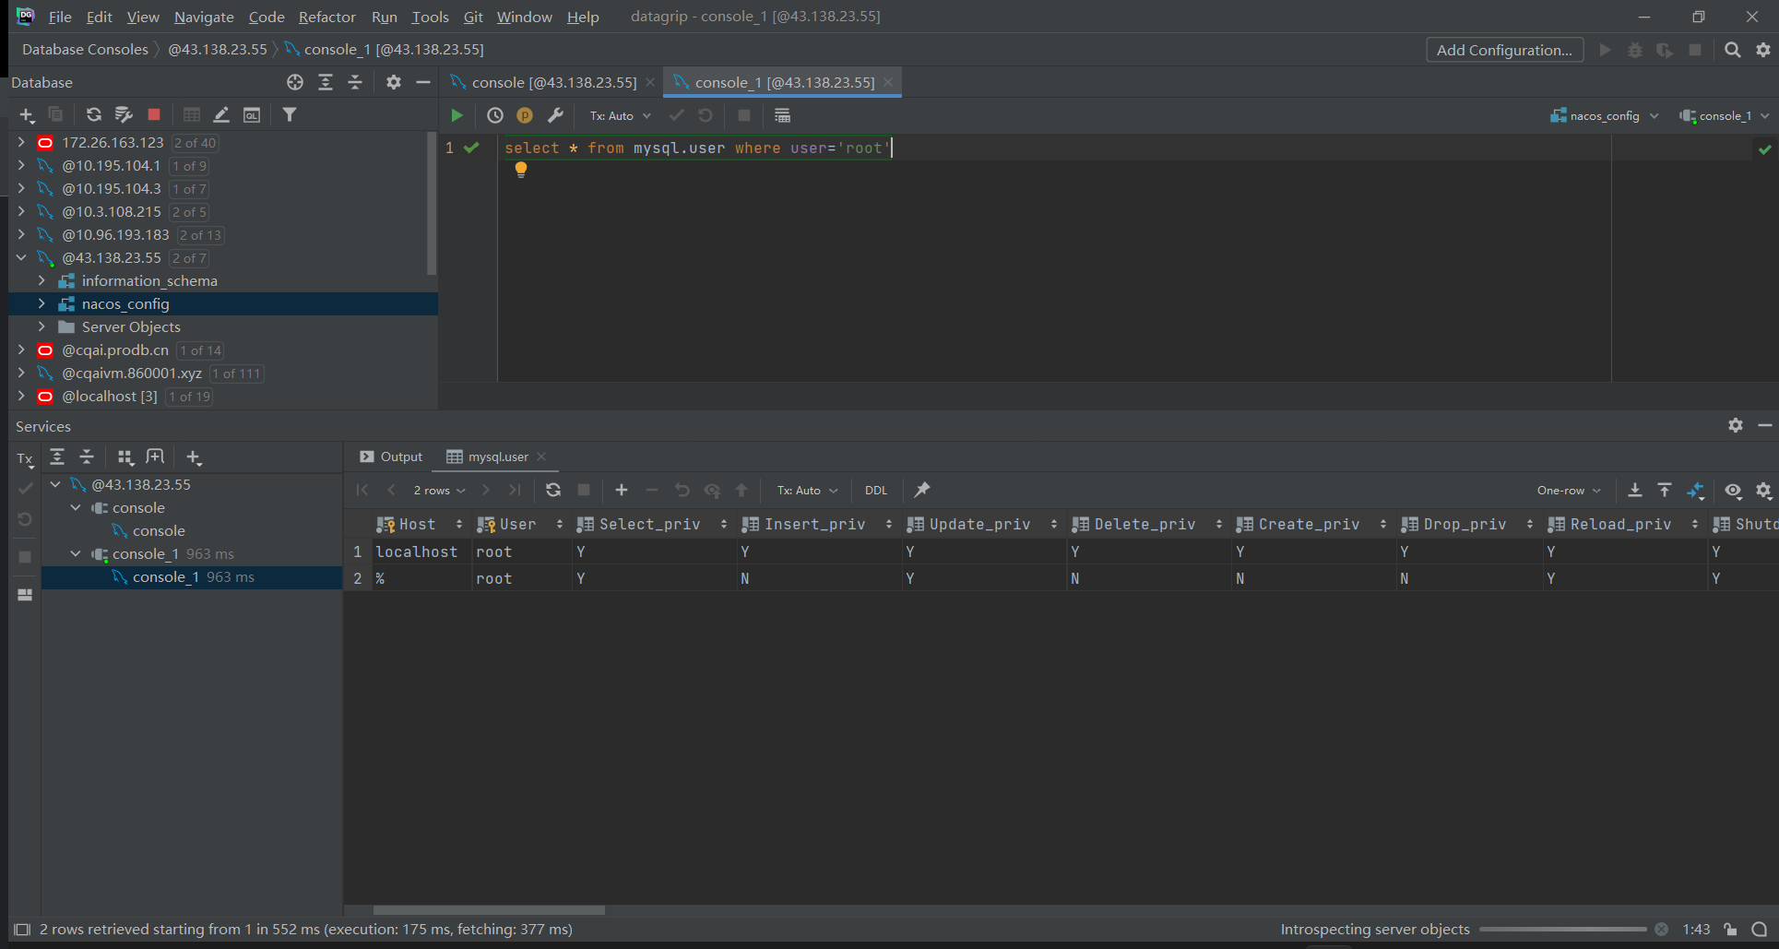Close the mysql.user result tab
The image size is (1779, 949).
[x=541, y=457]
